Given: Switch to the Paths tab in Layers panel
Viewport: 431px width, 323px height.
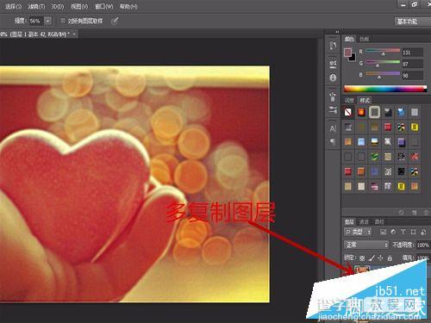Looking at the screenshot, I should 379,221.
